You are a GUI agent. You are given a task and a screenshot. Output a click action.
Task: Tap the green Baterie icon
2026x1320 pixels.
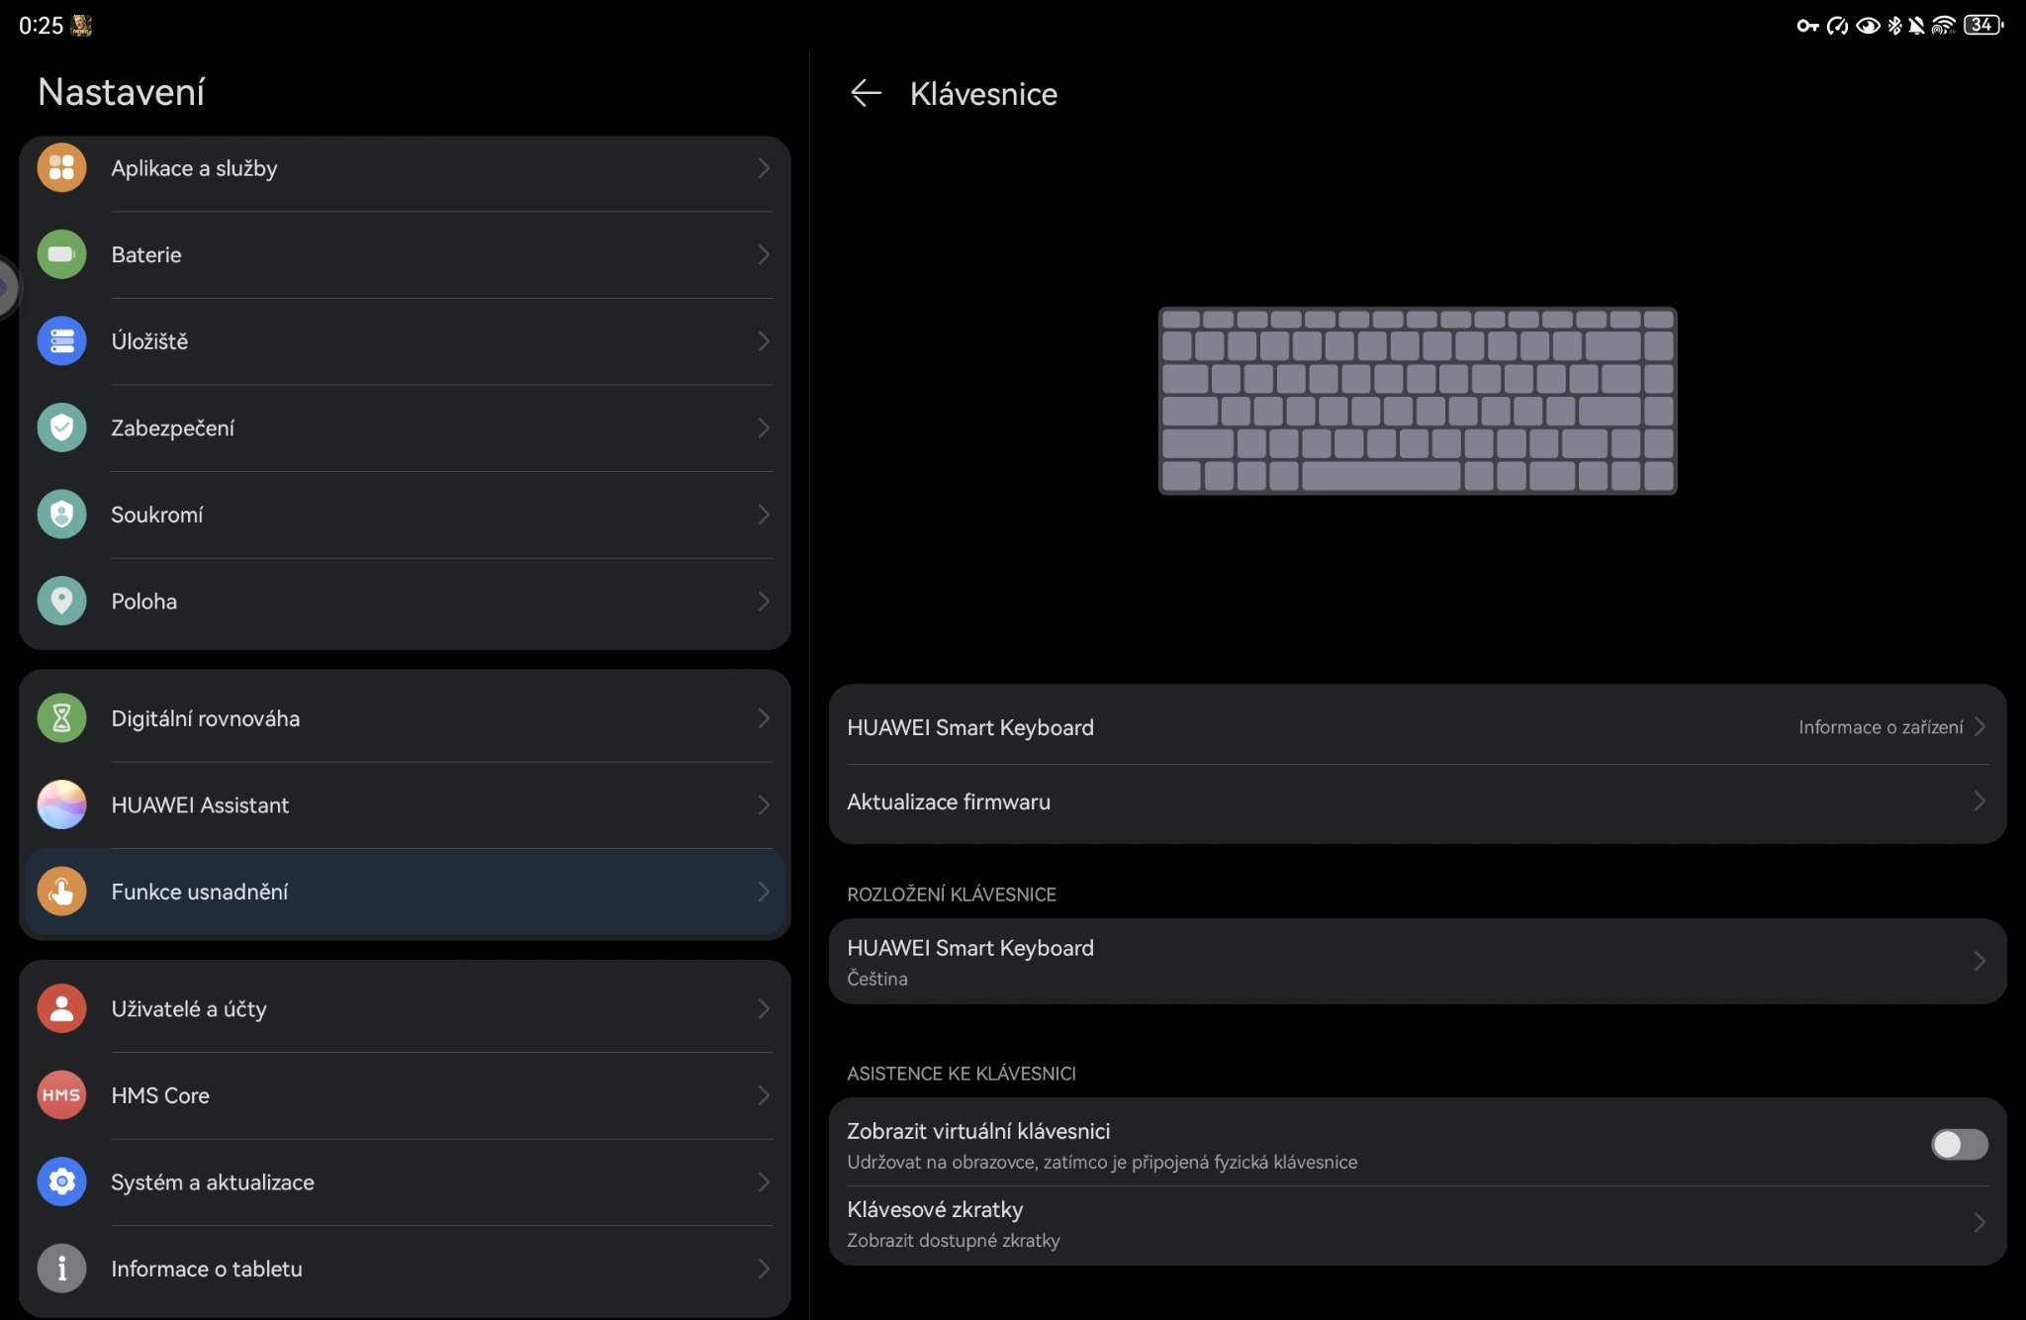coord(61,254)
